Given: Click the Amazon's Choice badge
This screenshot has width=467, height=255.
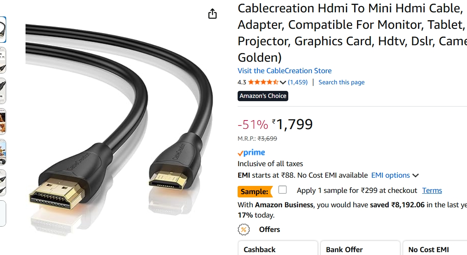Looking at the screenshot, I should pyautogui.click(x=263, y=96).
